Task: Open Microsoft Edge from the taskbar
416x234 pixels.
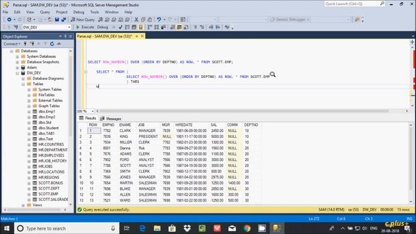Action: click(142, 228)
